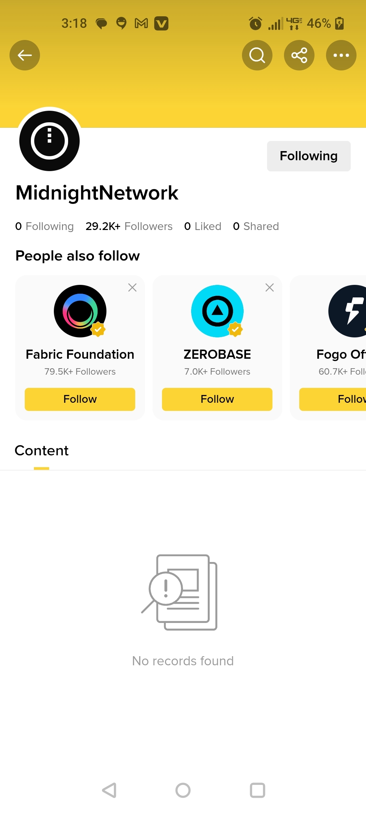Screen dimensions: 366x813
Task: Dismiss the ZEROBASE suggestion card
Action: click(270, 288)
